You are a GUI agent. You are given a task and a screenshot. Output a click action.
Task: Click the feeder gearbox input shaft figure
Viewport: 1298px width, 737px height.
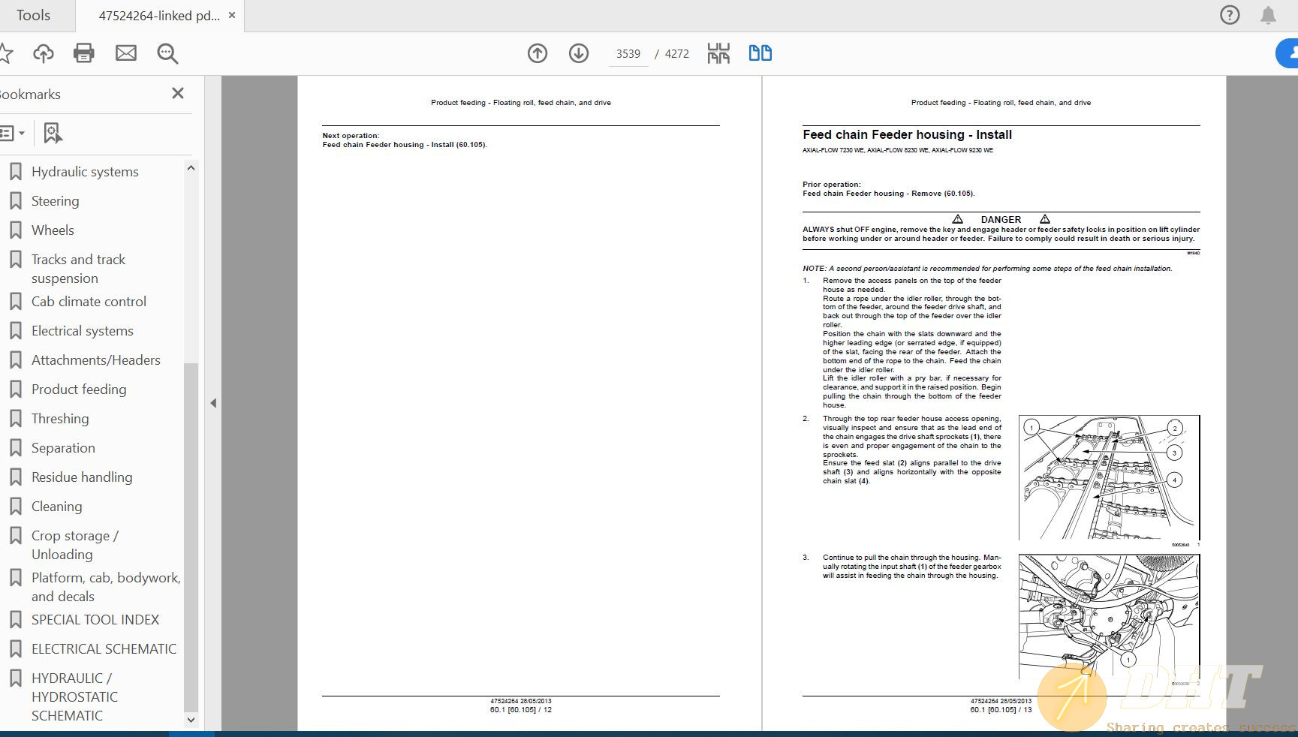point(1109,617)
